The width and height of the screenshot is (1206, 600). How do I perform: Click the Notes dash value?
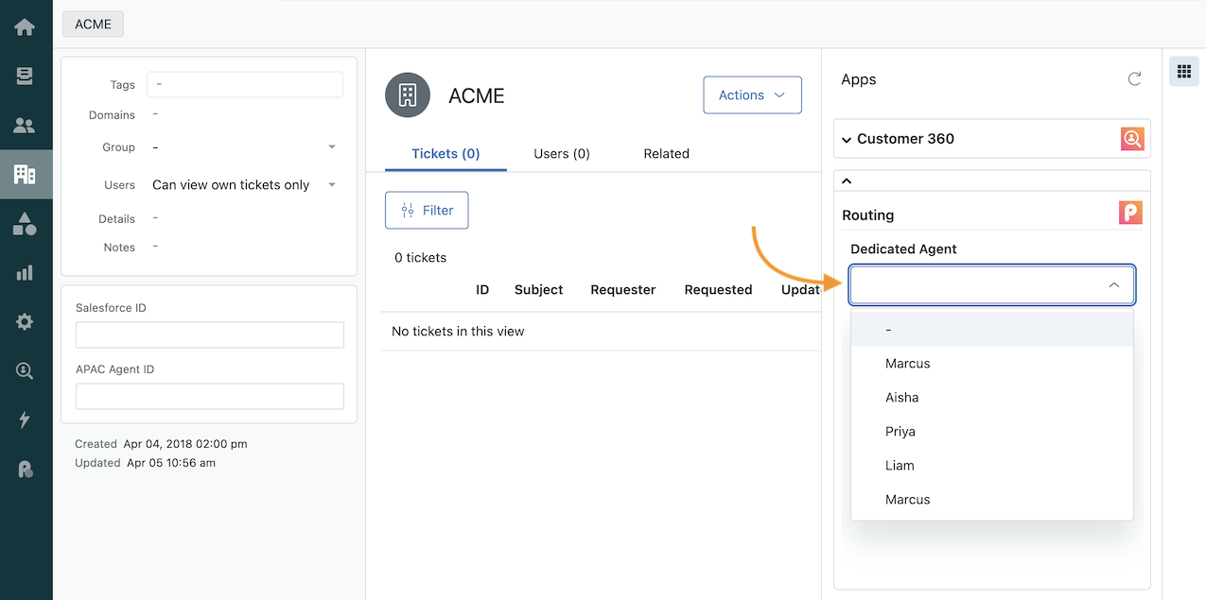click(x=155, y=247)
